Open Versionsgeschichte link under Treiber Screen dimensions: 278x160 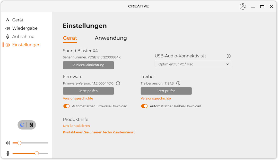pyautogui.click(x=156, y=98)
